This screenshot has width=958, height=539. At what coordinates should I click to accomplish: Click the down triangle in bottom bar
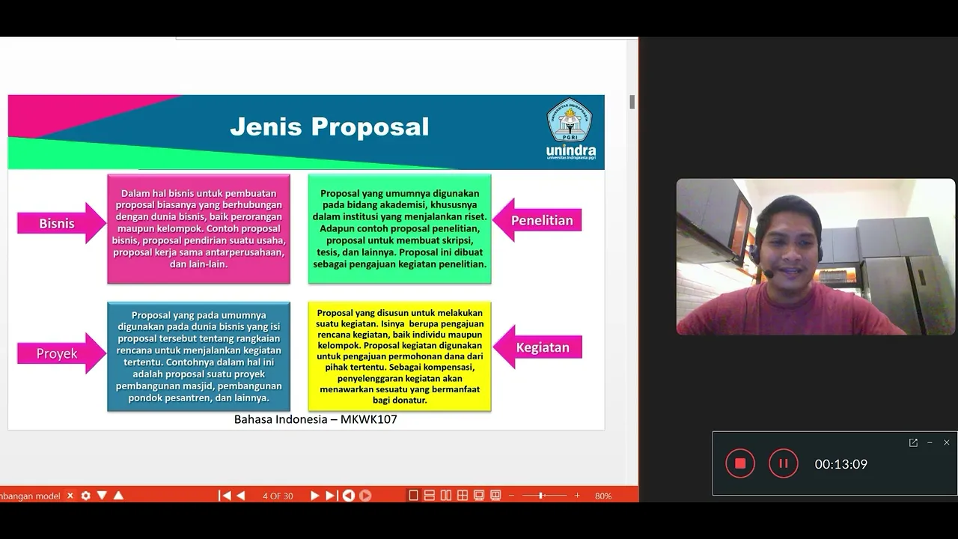102,496
